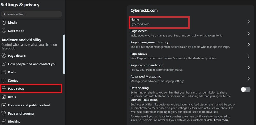Image resolution: width=256 pixels, height=125 pixels.
Task: Click the sidebar vertical scrollbar
Action: pyautogui.click(x=64, y=54)
